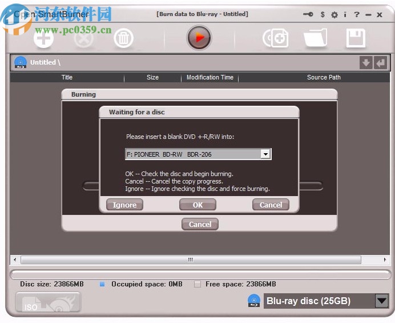This screenshot has height=323, width=395.
Task: Click the horizontal scrollbar right arrow
Action: pyautogui.click(x=385, y=260)
